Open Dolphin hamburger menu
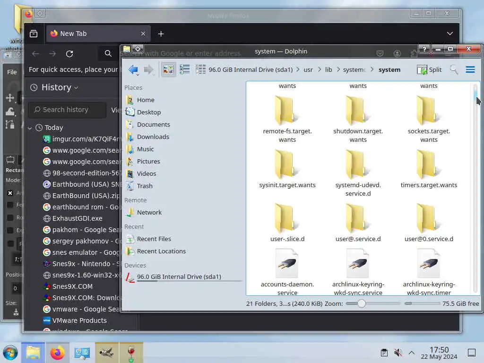 [x=470, y=70]
